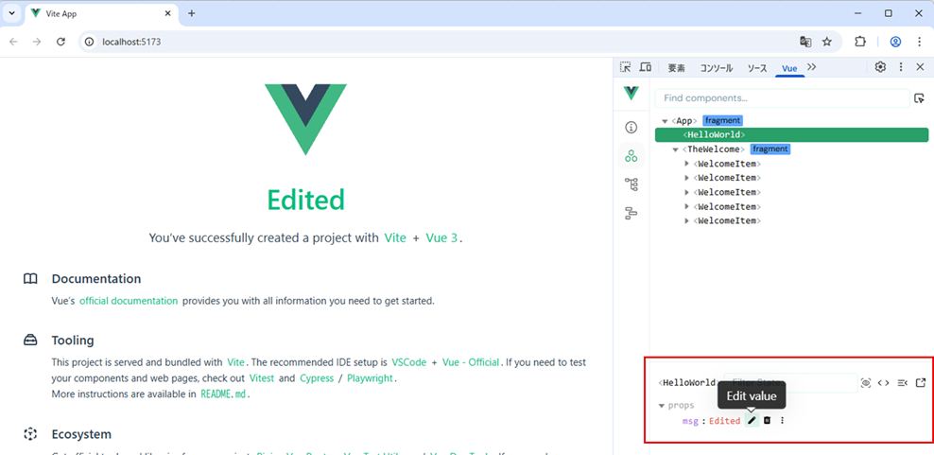Click the Edit value pencil icon
This screenshot has height=455, width=934.
pyautogui.click(x=752, y=420)
